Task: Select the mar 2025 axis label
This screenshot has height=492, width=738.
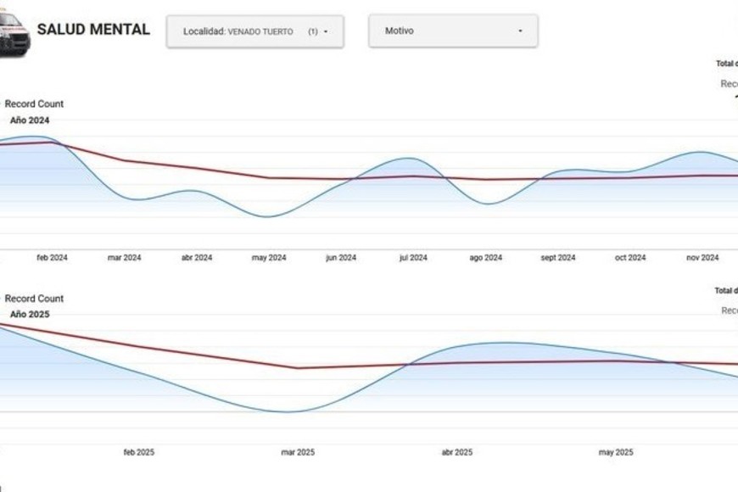Action: (x=298, y=452)
